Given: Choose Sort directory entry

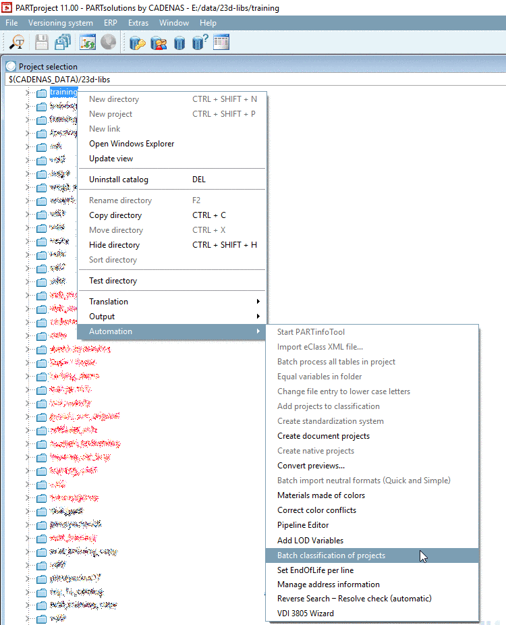Looking at the screenshot, I should [x=173, y=260].
